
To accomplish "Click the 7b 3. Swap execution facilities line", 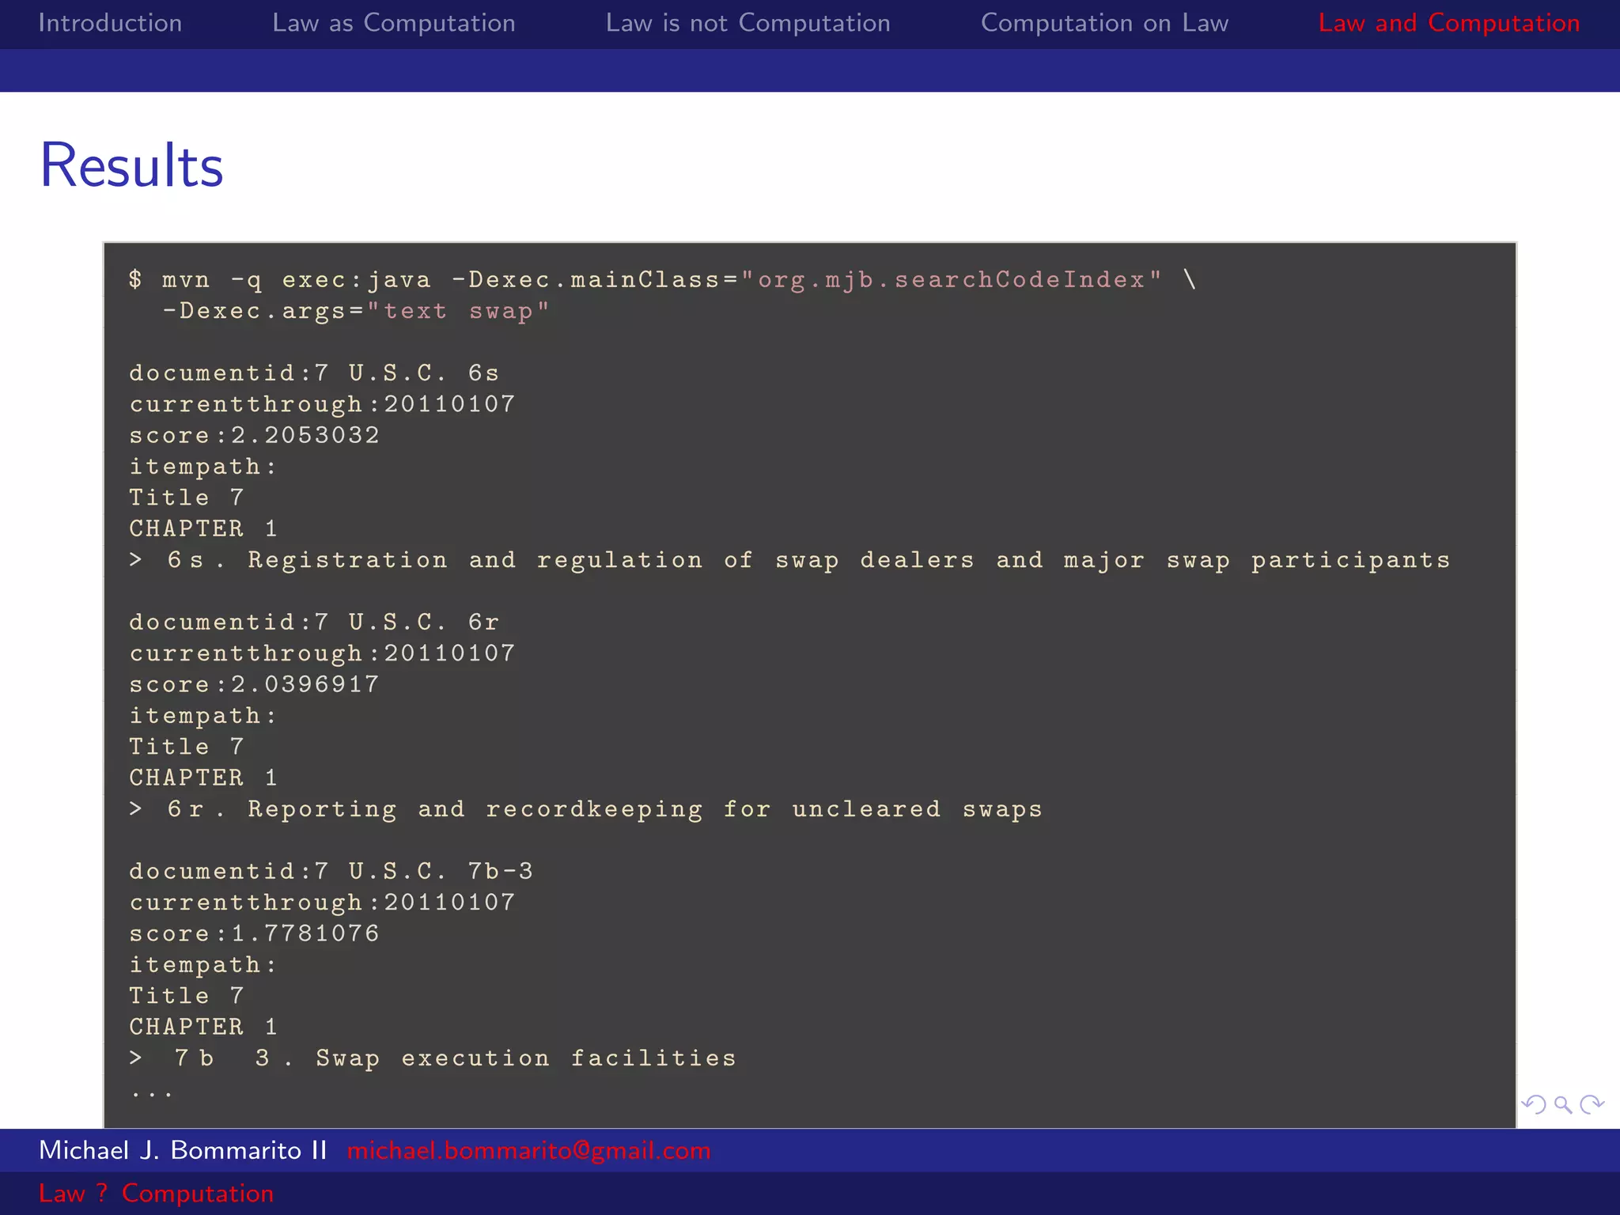I will pyautogui.click(x=433, y=1058).
